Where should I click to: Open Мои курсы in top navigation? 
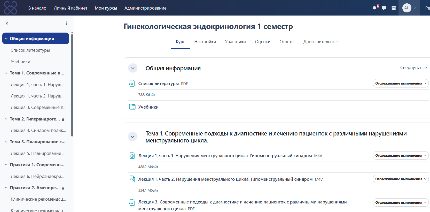[106, 8]
